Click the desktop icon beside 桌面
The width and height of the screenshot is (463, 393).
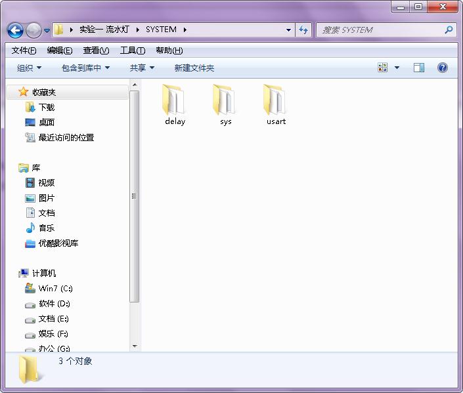click(x=30, y=123)
